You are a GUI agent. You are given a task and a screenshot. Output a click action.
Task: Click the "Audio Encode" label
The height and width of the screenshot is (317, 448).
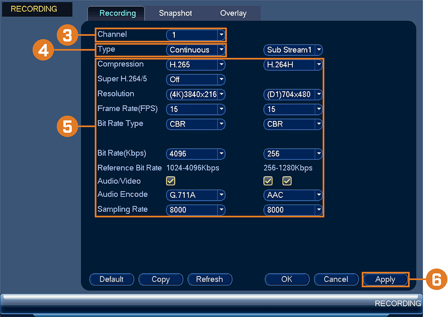click(122, 194)
